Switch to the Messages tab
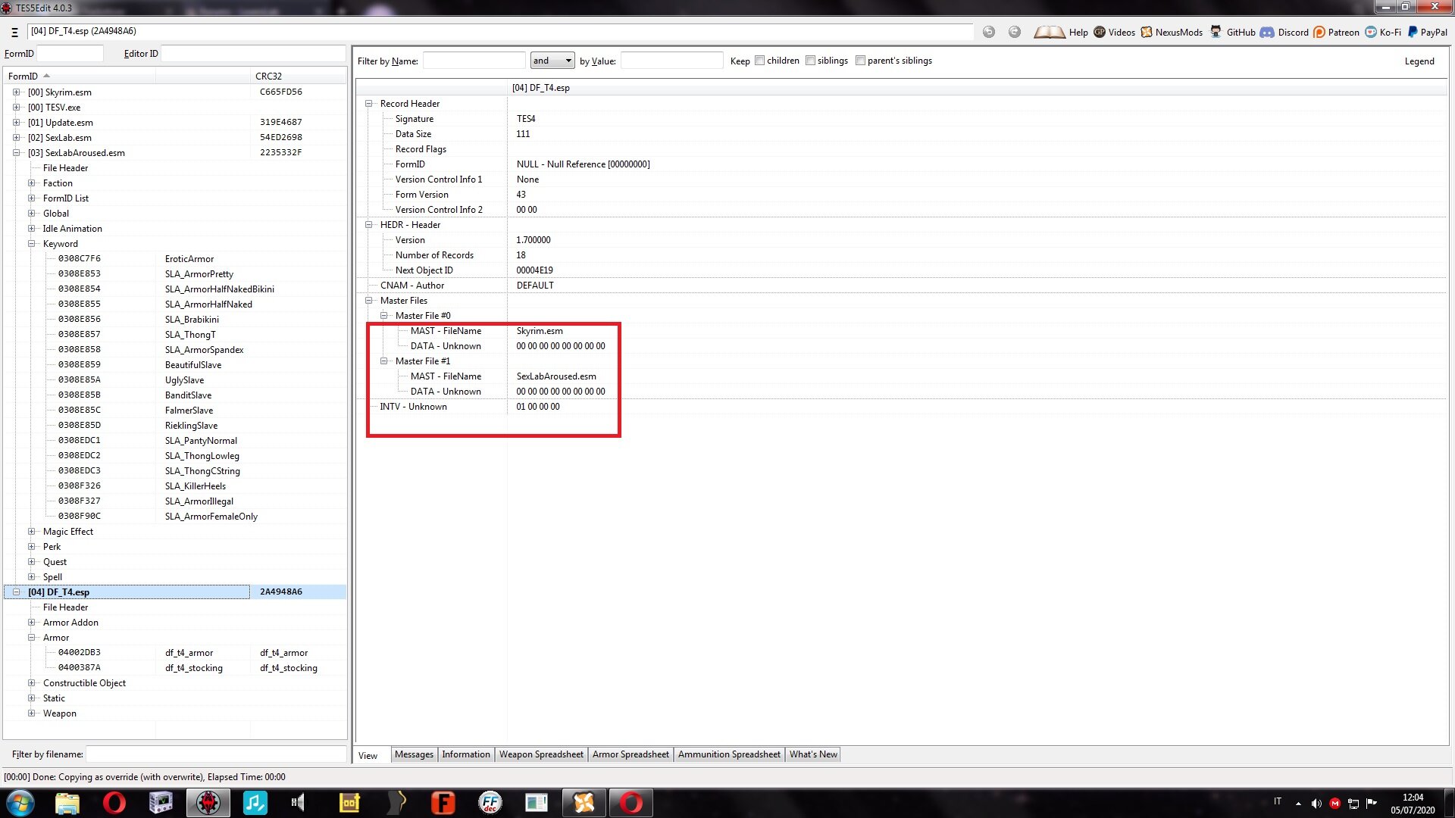 click(x=414, y=754)
